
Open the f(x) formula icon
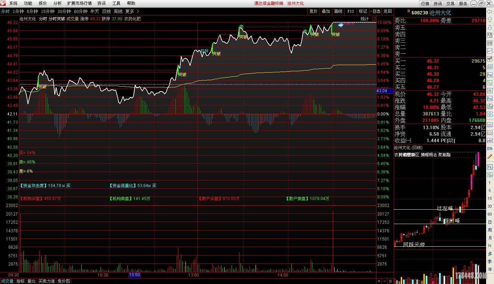(490, 106)
